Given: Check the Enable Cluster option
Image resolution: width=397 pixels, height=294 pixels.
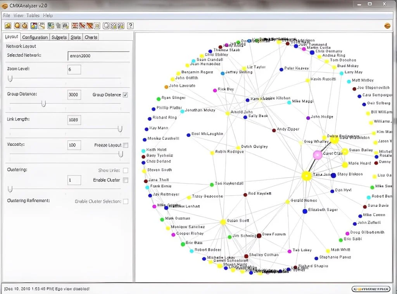Looking at the screenshot, I should click(x=125, y=180).
